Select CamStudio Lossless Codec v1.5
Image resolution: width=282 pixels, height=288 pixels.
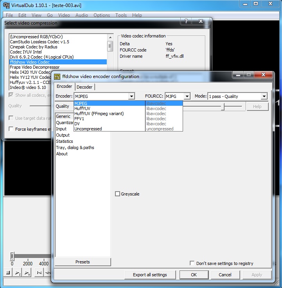[x=58, y=42]
